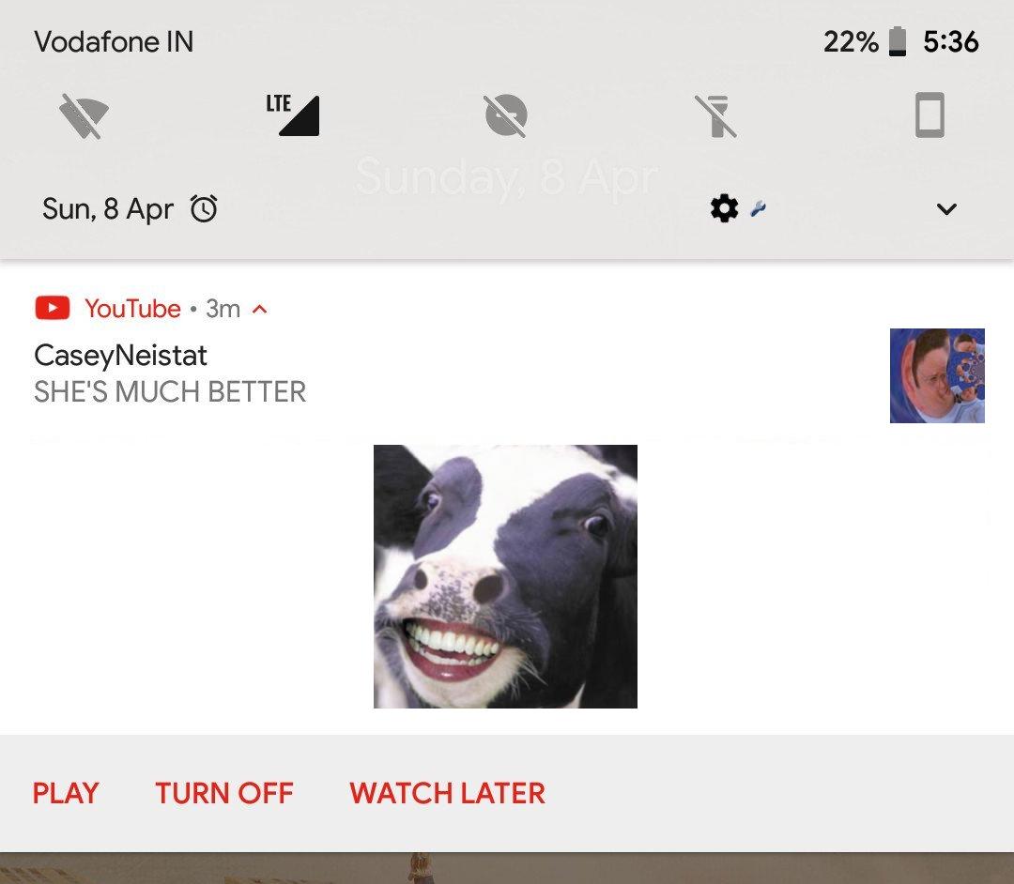Open the CaseyNeistat notification title
This screenshot has width=1014, height=884.
coord(120,356)
